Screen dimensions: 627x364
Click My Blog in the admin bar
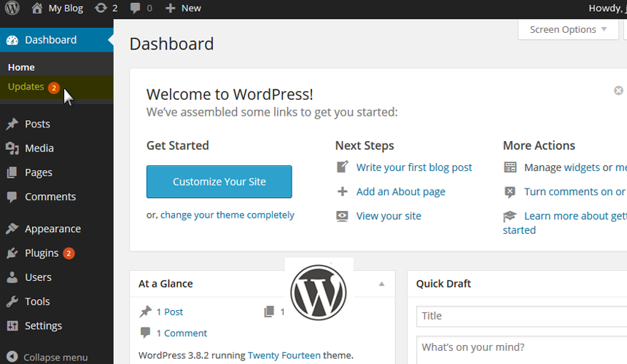(x=66, y=9)
